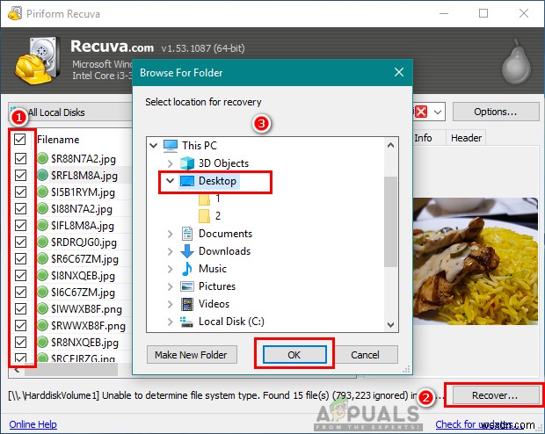The image size is (545, 434).
Task: Close the Browse For Folder dialog
Action: [x=399, y=72]
